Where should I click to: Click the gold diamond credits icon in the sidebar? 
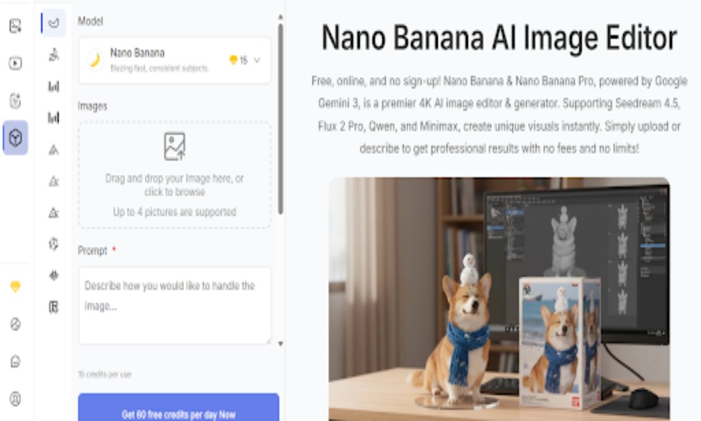click(x=15, y=286)
